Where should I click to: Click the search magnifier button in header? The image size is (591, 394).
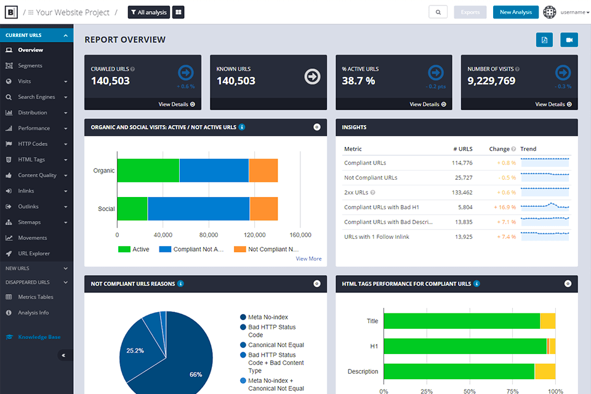(438, 12)
